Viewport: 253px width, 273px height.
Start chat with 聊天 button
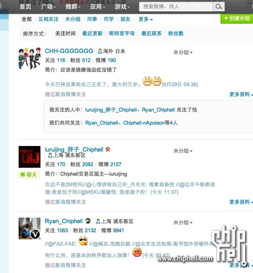tap(29, 174)
